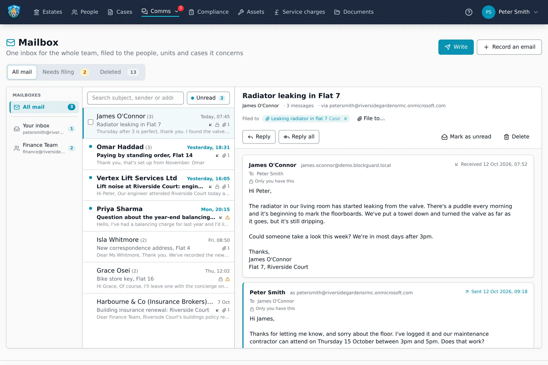Open the Compliance menu
This screenshot has height=365, width=548.
[x=209, y=12]
